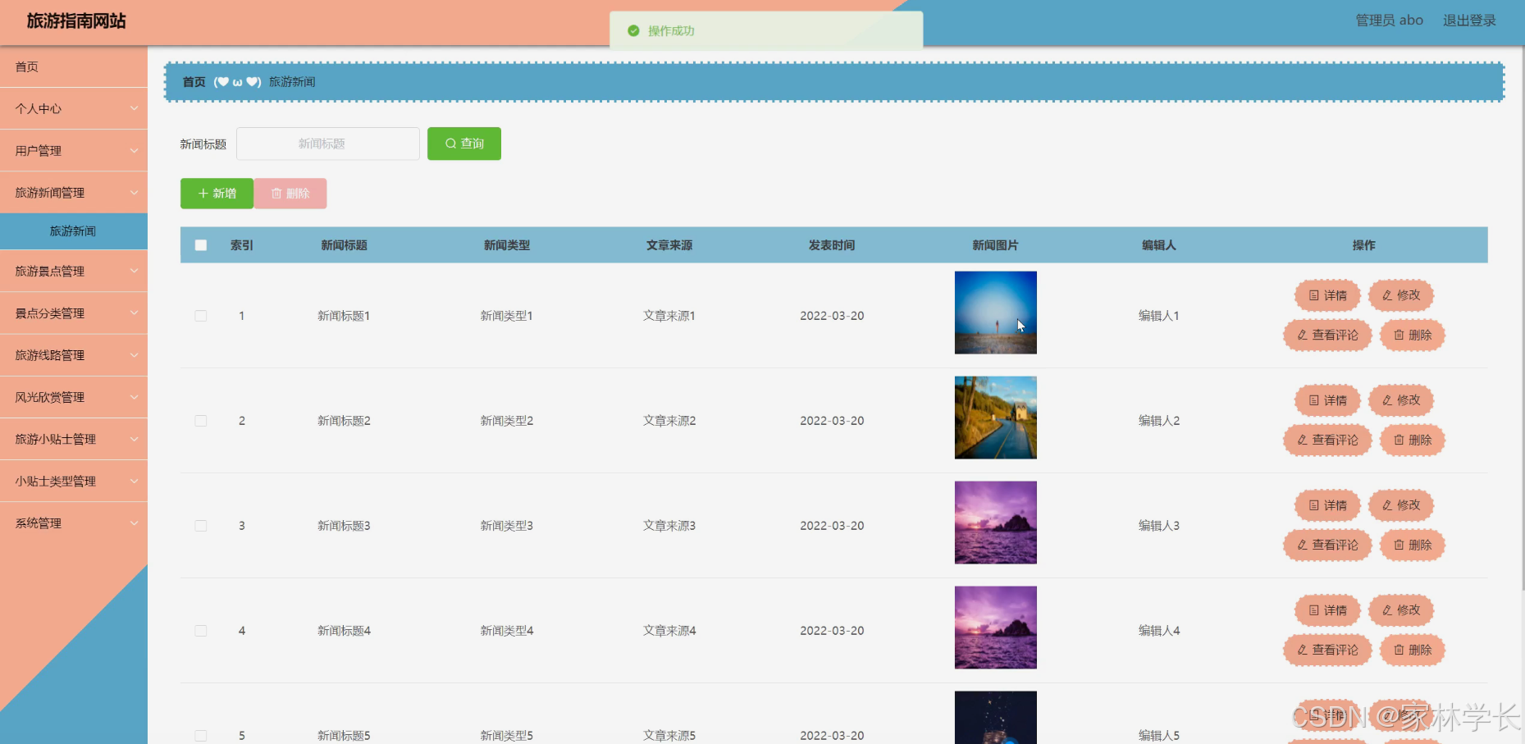Image resolution: width=1525 pixels, height=744 pixels.
Task: Open the news image thumbnail for 新闻标题2
Action: click(995, 417)
